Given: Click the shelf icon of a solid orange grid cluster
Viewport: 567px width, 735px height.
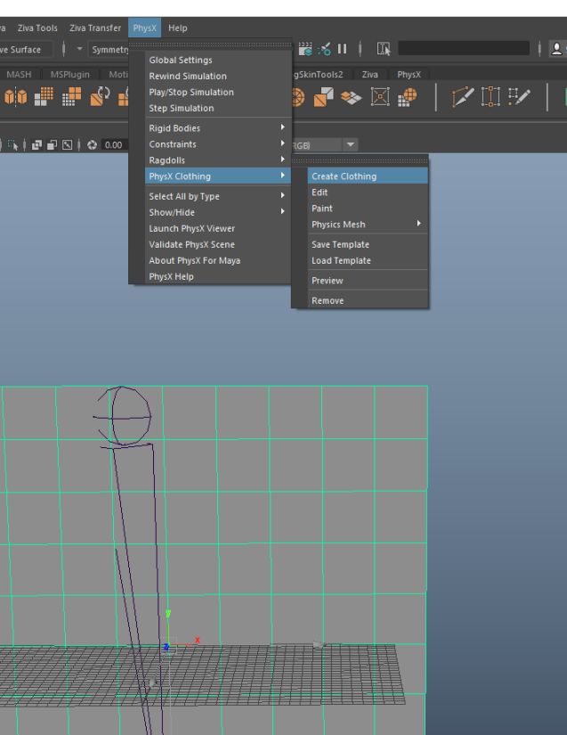Looking at the screenshot, I should [44, 96].
